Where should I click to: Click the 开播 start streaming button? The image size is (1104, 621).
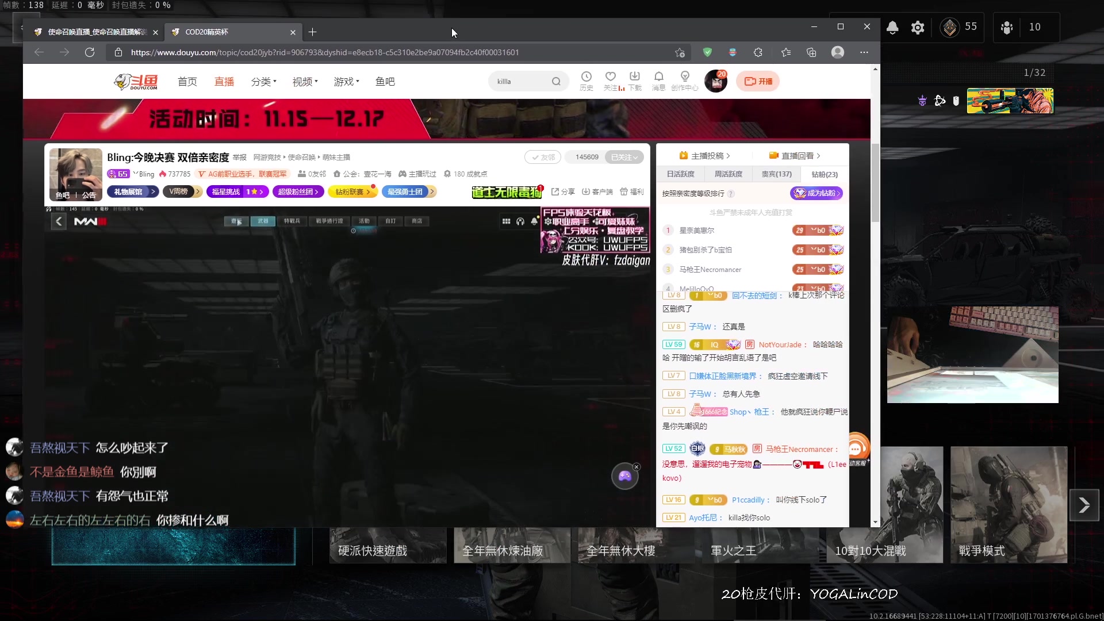click(758, 82)
